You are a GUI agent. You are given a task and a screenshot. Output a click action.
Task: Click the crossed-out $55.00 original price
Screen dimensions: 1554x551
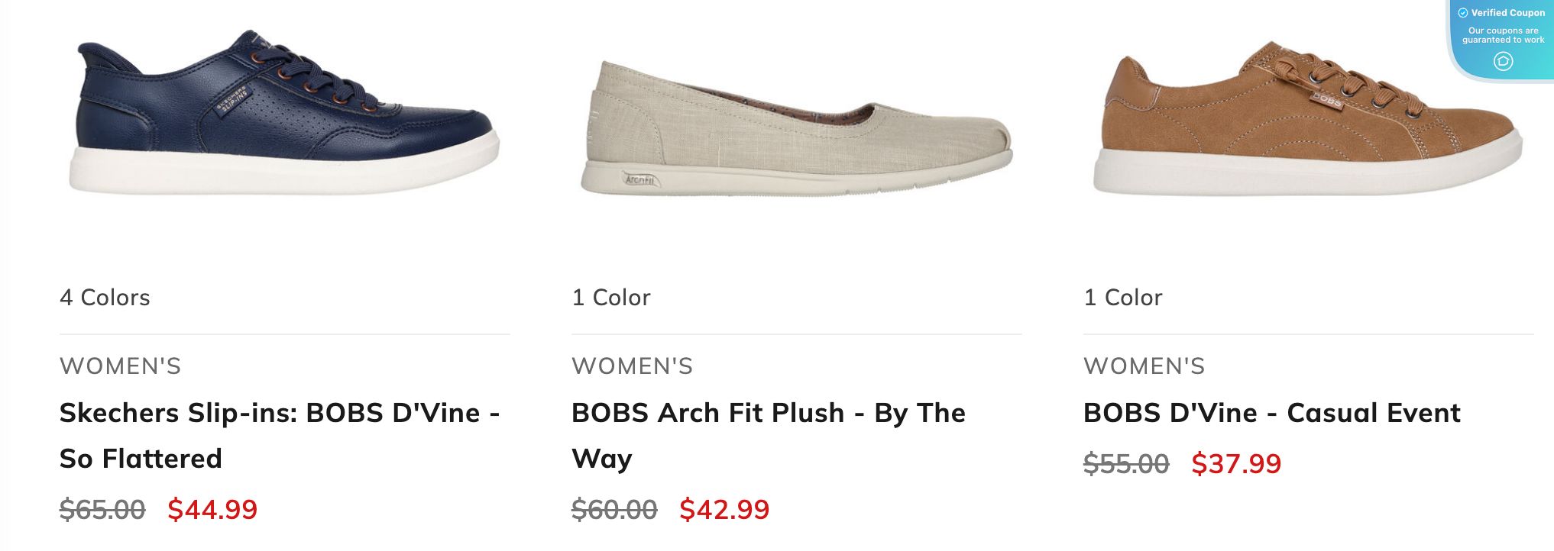[x=1125, y=463]
